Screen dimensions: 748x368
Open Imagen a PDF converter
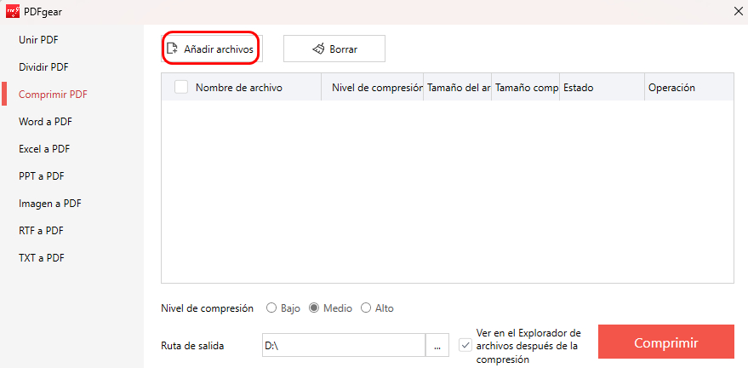click(50, 204)
